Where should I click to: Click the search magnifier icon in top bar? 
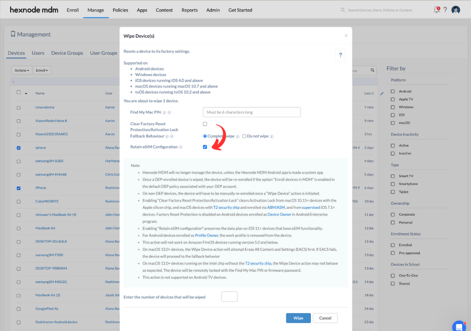[343, 10]
